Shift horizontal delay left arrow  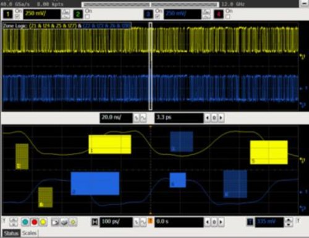[208, 222]
